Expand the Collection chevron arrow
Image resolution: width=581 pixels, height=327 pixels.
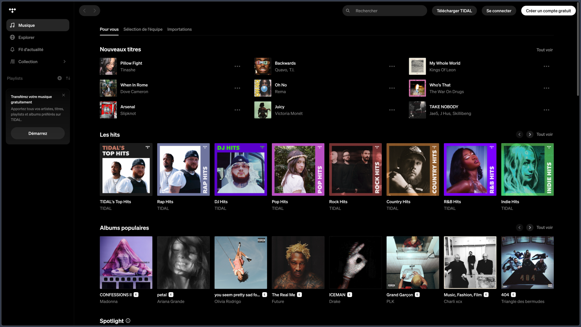(x=64, y=61)
